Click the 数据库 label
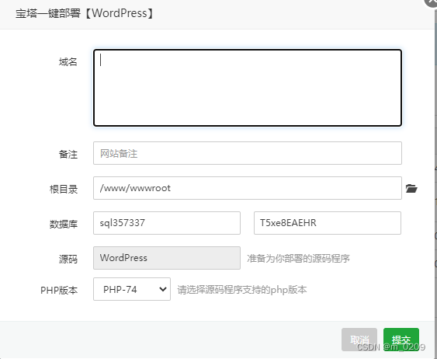Viewport: 437px width, 359px height. 64,224
